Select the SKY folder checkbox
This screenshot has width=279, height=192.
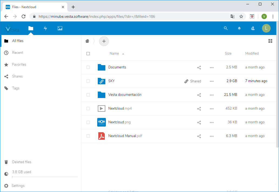click(x=88, y=81)
